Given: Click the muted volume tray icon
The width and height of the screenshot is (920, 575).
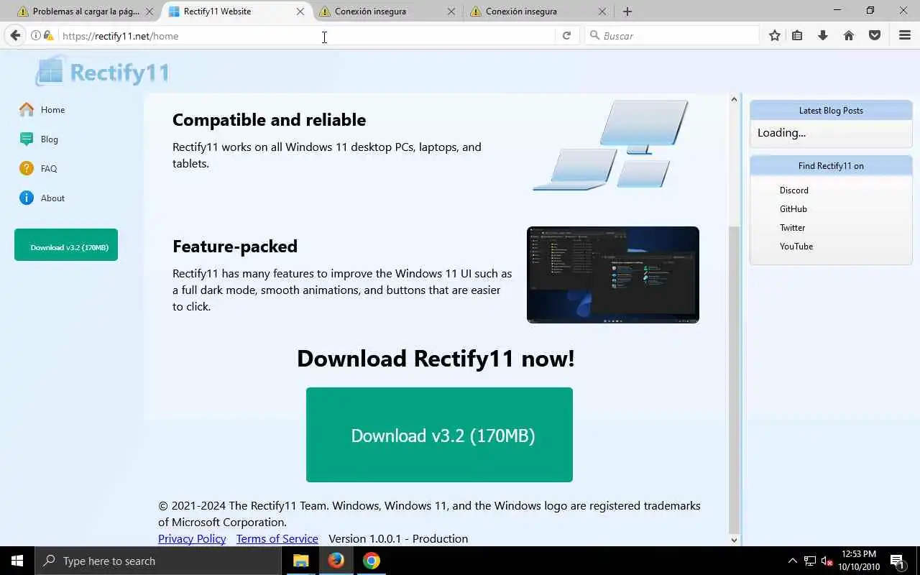Looking at the screenshot, I should (827, 561).
